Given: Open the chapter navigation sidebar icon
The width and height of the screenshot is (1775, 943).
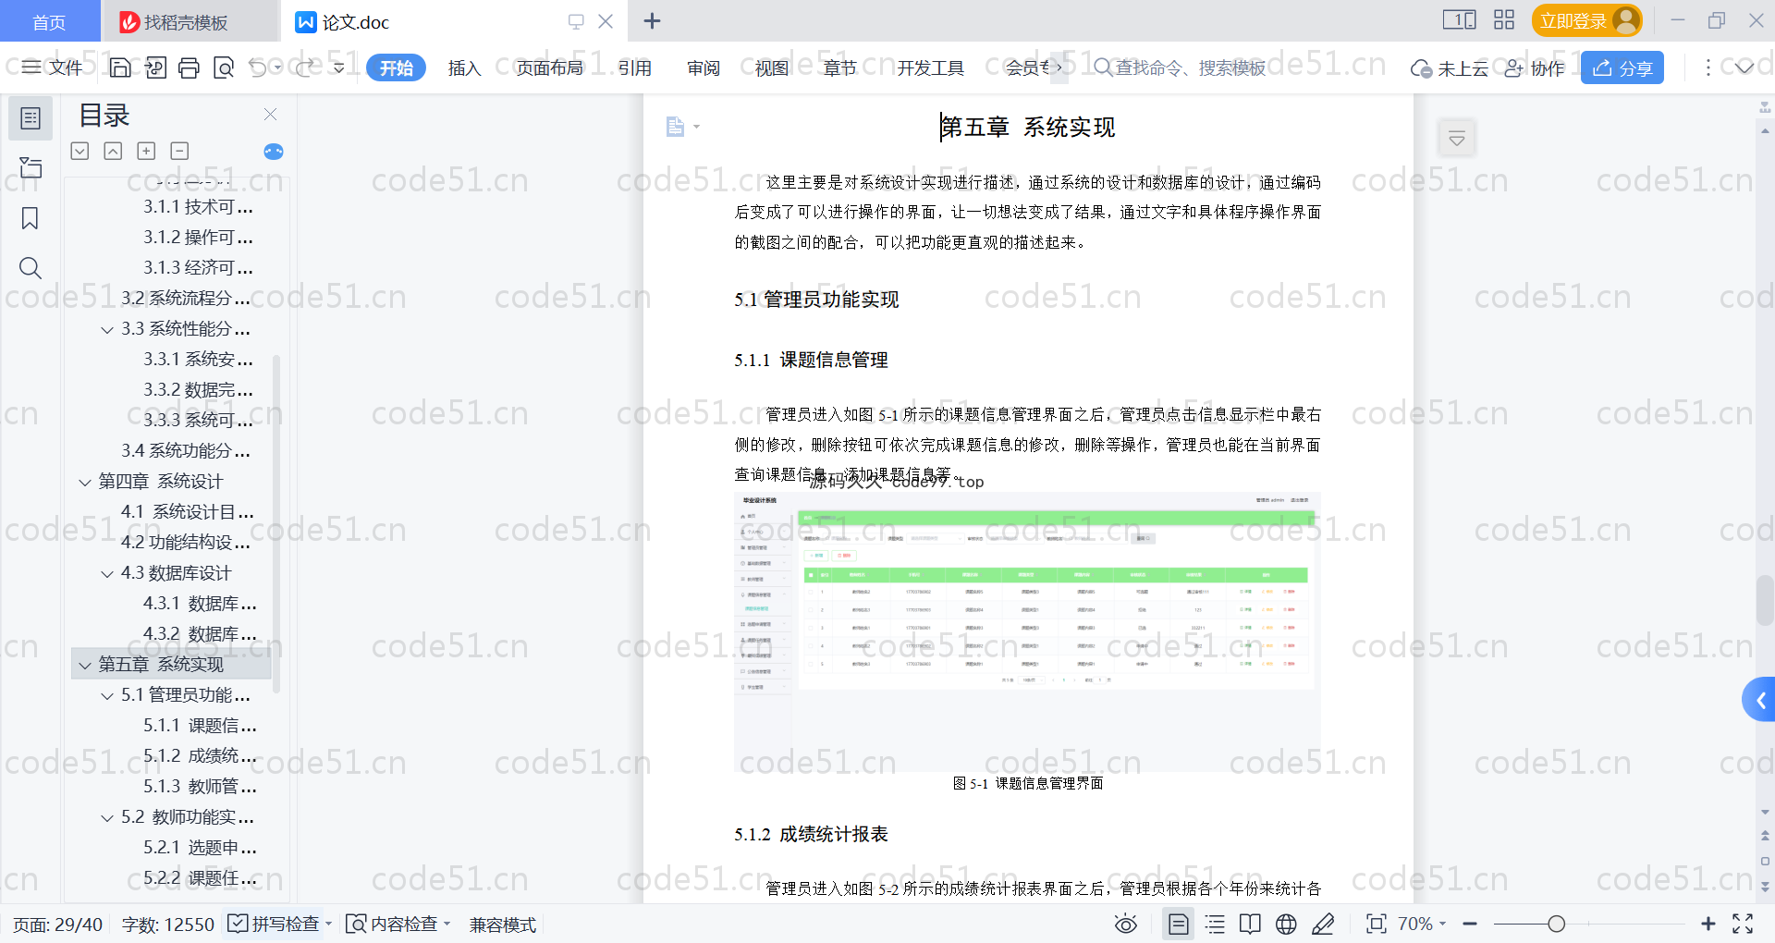Looking at the screenshot, I should pos(31,167).
